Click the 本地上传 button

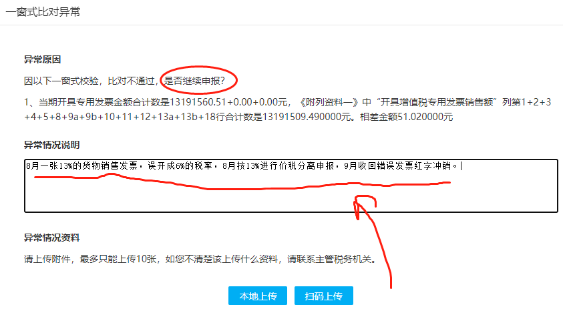257,296
